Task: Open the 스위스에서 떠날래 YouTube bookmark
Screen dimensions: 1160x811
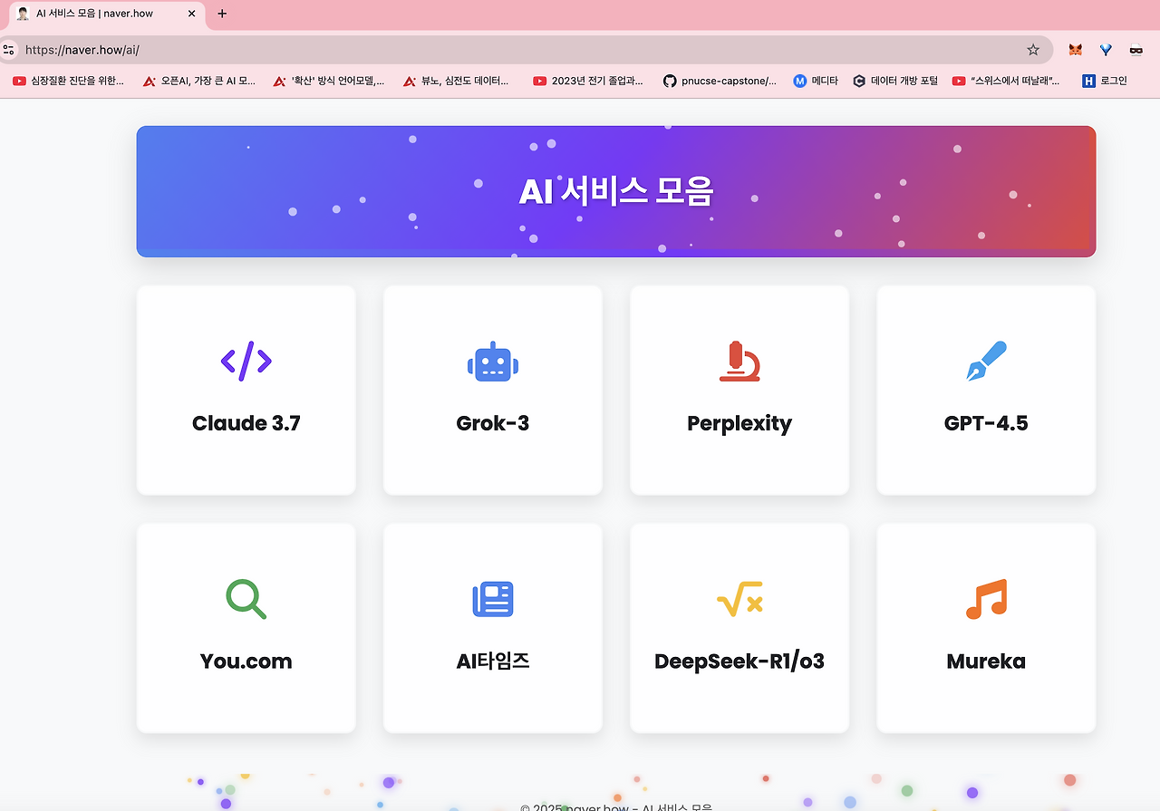Action: (1006, 81)
